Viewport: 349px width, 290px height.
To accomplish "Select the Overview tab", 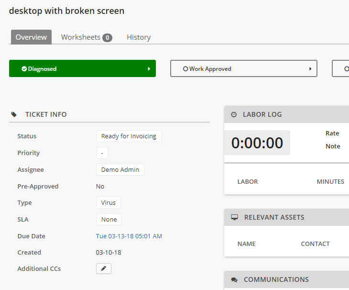I will tap(31, 37).
